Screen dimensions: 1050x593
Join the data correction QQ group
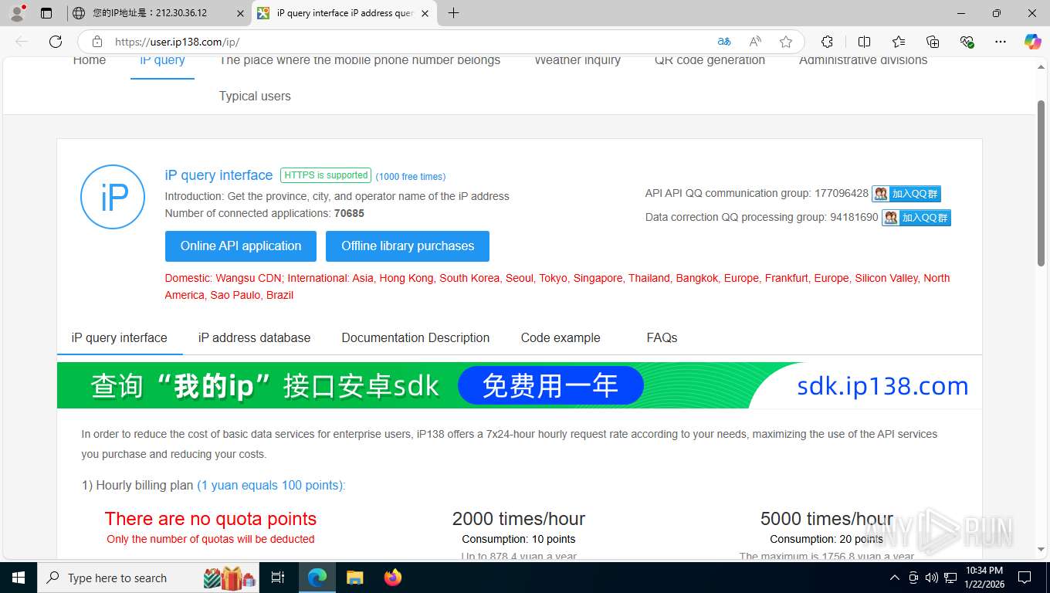916,218
